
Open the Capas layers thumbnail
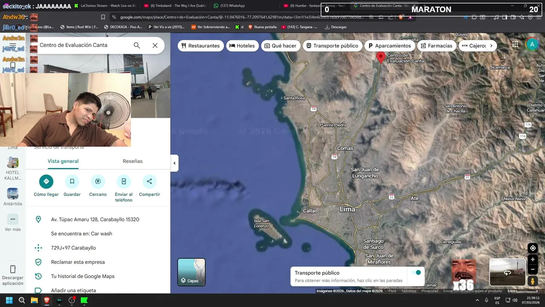click(192, 272)
